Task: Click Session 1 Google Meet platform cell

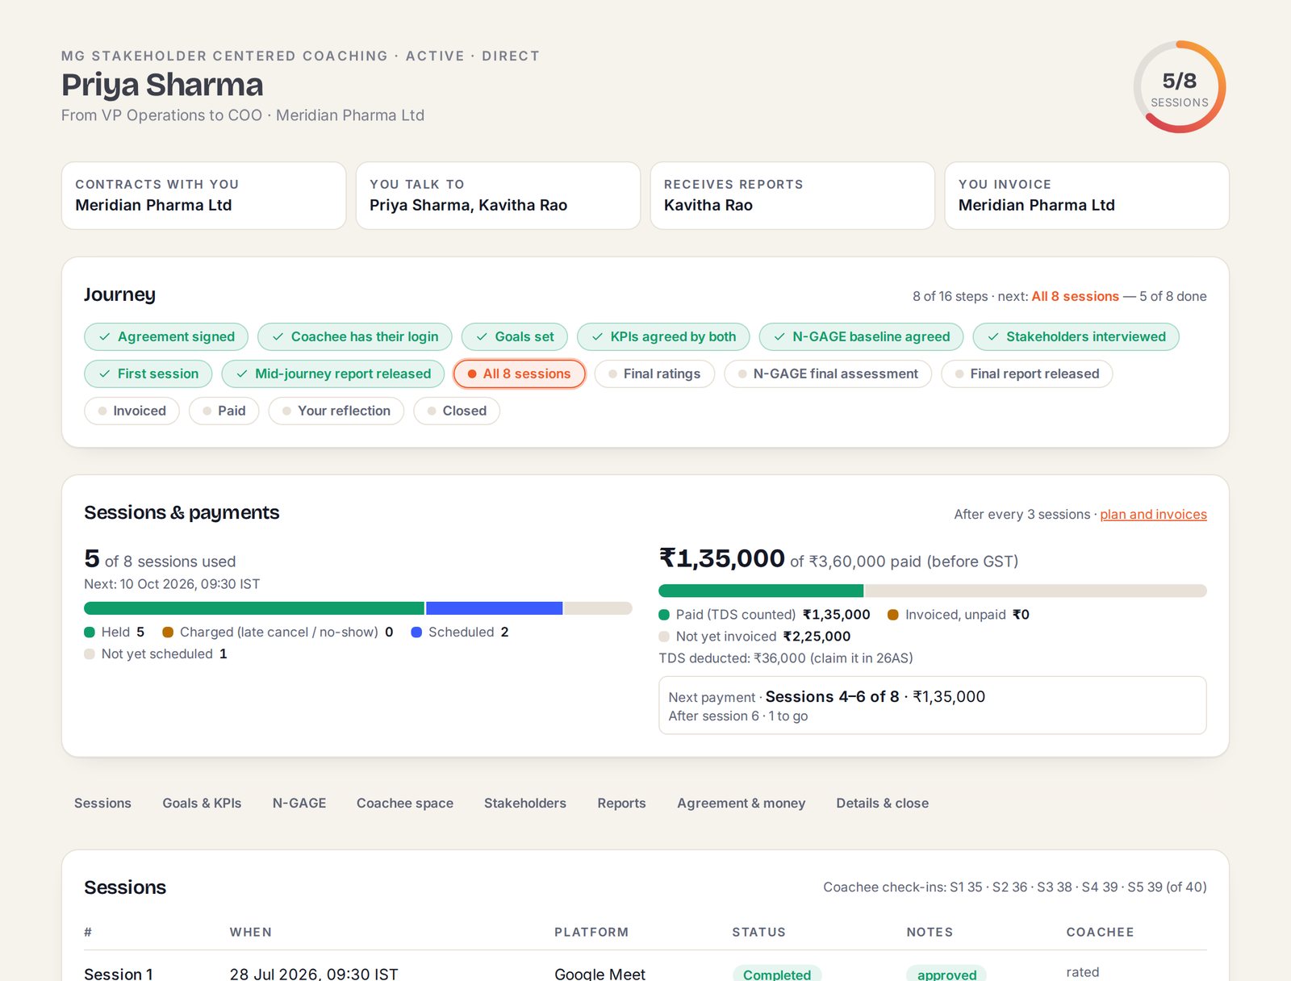Action: 600,974
